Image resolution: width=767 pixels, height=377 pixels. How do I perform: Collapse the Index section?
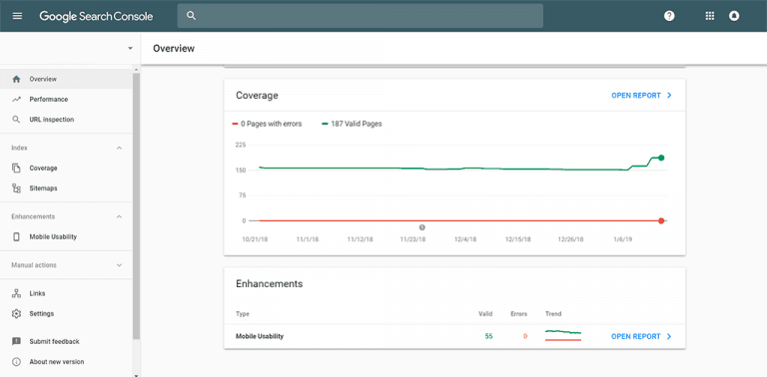[119, 148]
